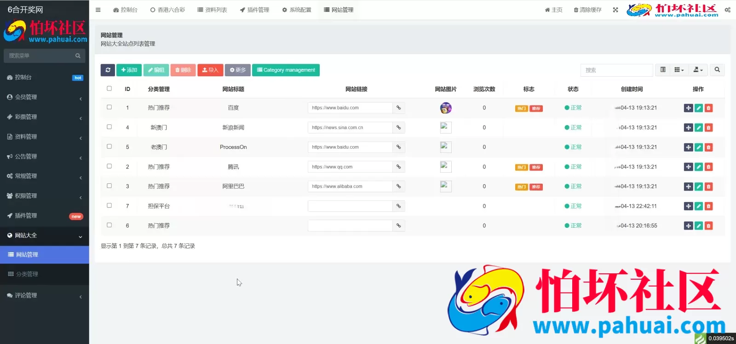Check the checkbox for 百度 row

109,107
